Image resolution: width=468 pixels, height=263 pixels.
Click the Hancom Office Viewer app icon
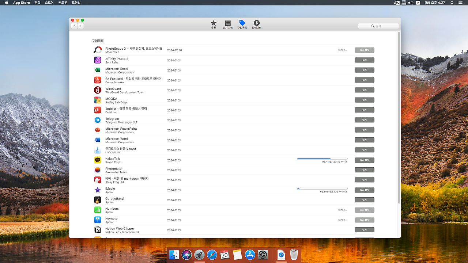coord(98,150)
